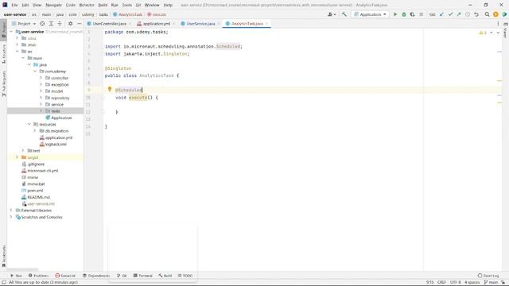The width and height of the screenshot is (509, 286).
Task: Expand the target folder
Action: point(17,157)
